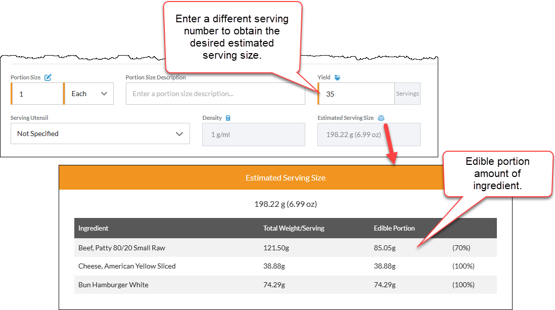The height and width of the screenshot is (310, 555).
Task: Click the Portion Size Description text field
Action: coord(215,94)
